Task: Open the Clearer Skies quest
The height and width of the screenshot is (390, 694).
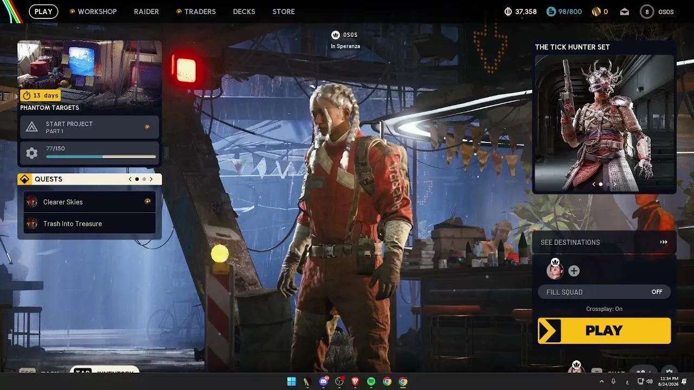Action: (89, 202)
